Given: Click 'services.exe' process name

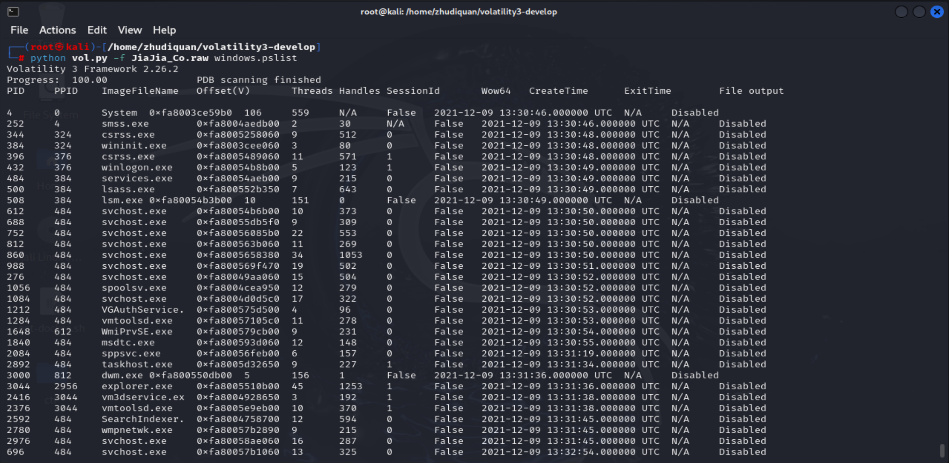Looking at the screenshot, I should tap(137, 178).
